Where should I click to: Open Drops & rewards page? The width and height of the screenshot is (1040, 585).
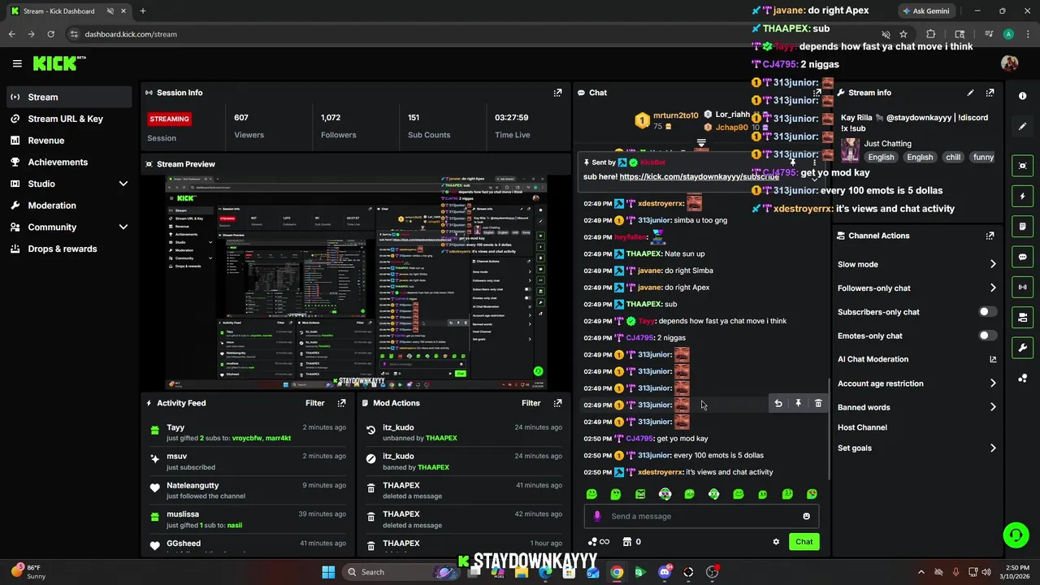(67, 249)
